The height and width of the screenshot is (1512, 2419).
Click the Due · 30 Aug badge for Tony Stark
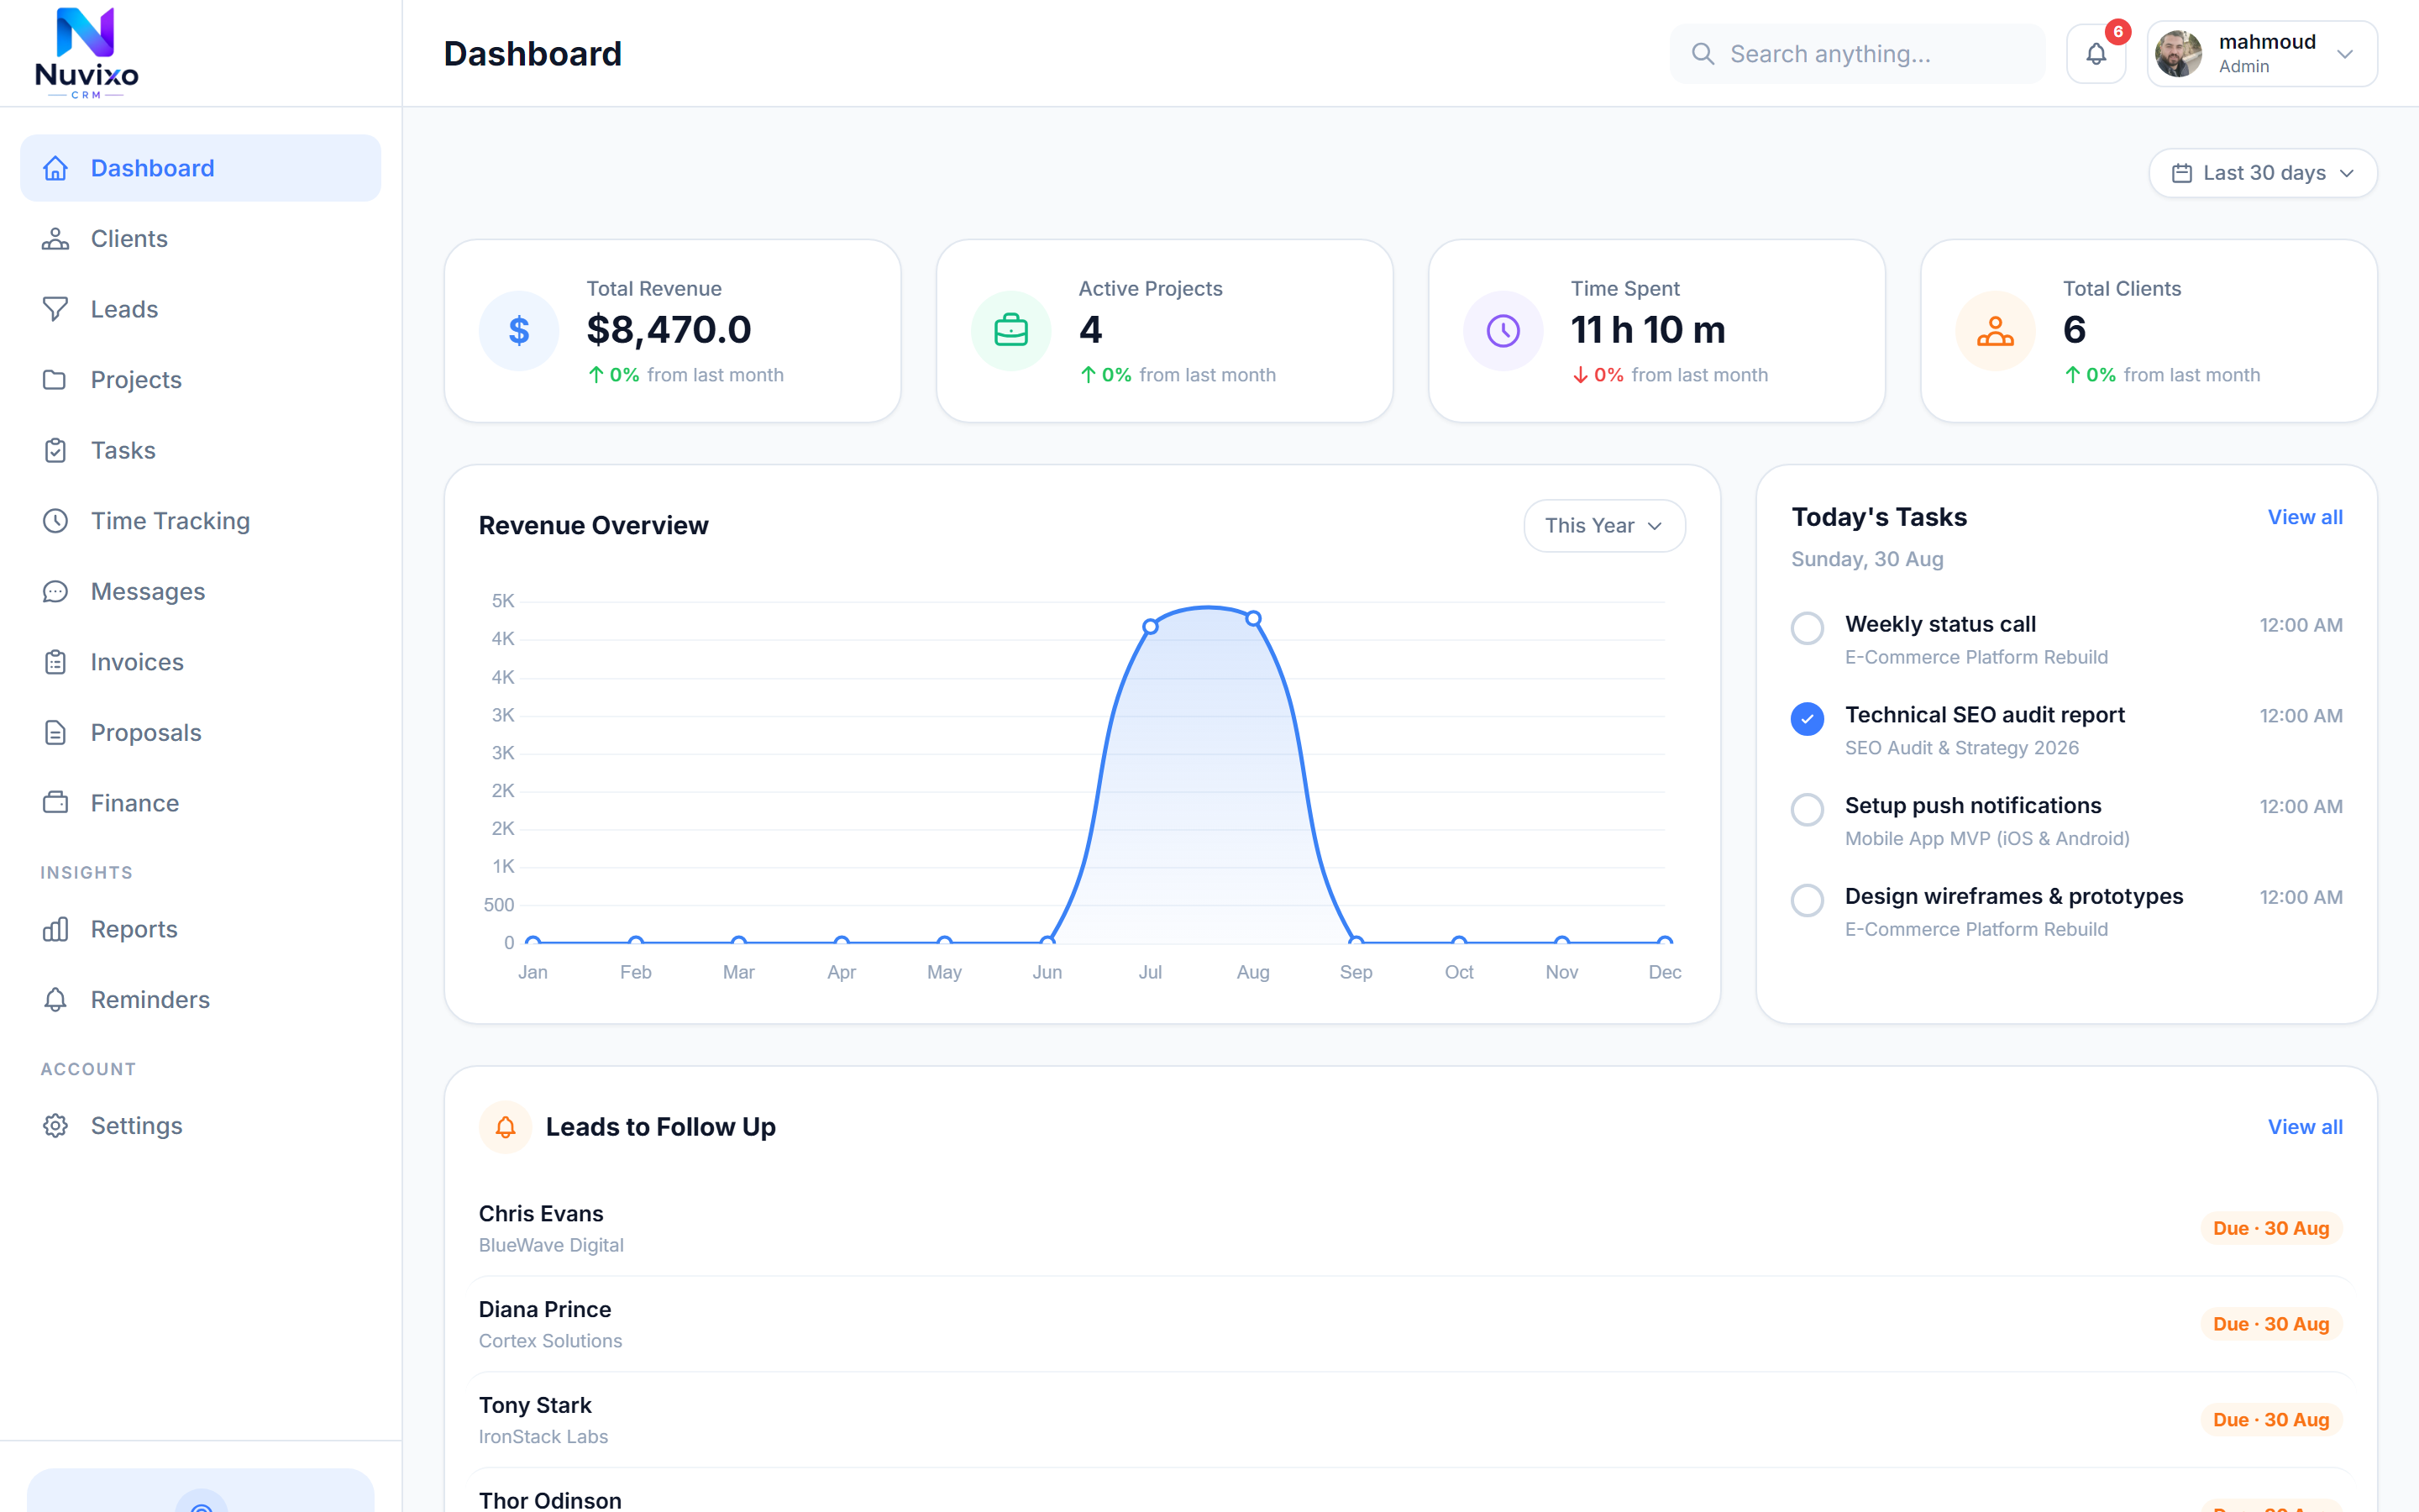[2271, 1420]
